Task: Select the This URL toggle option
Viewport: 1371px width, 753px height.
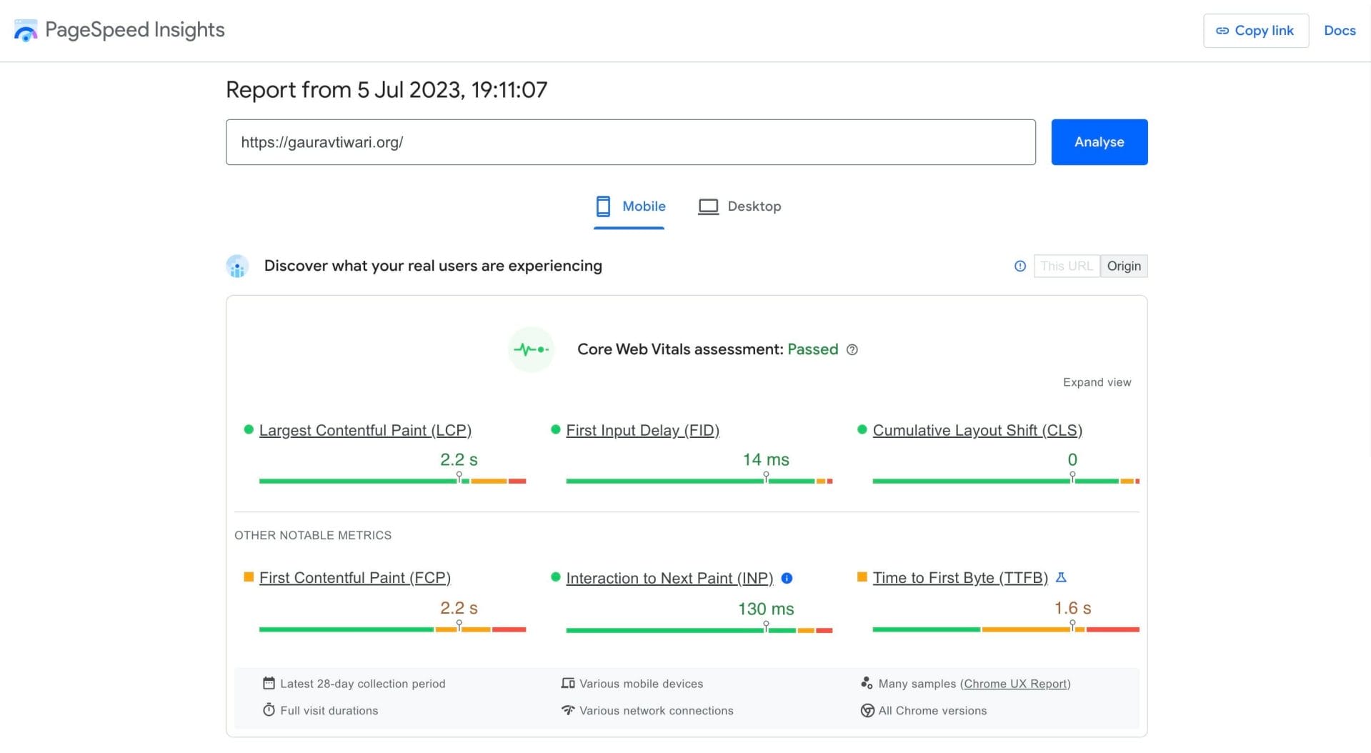Action: coord(1067,266)
